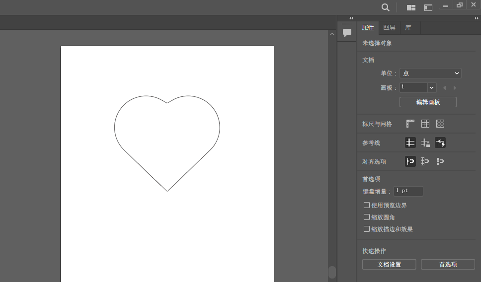Screen dimensions: 481x282
Task: Open the comments panel speech bubble icon
Action: [x=347, y=32]
